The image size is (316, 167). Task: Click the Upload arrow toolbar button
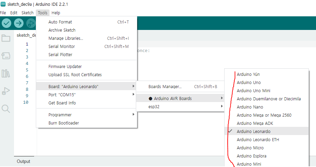point(19,23)
